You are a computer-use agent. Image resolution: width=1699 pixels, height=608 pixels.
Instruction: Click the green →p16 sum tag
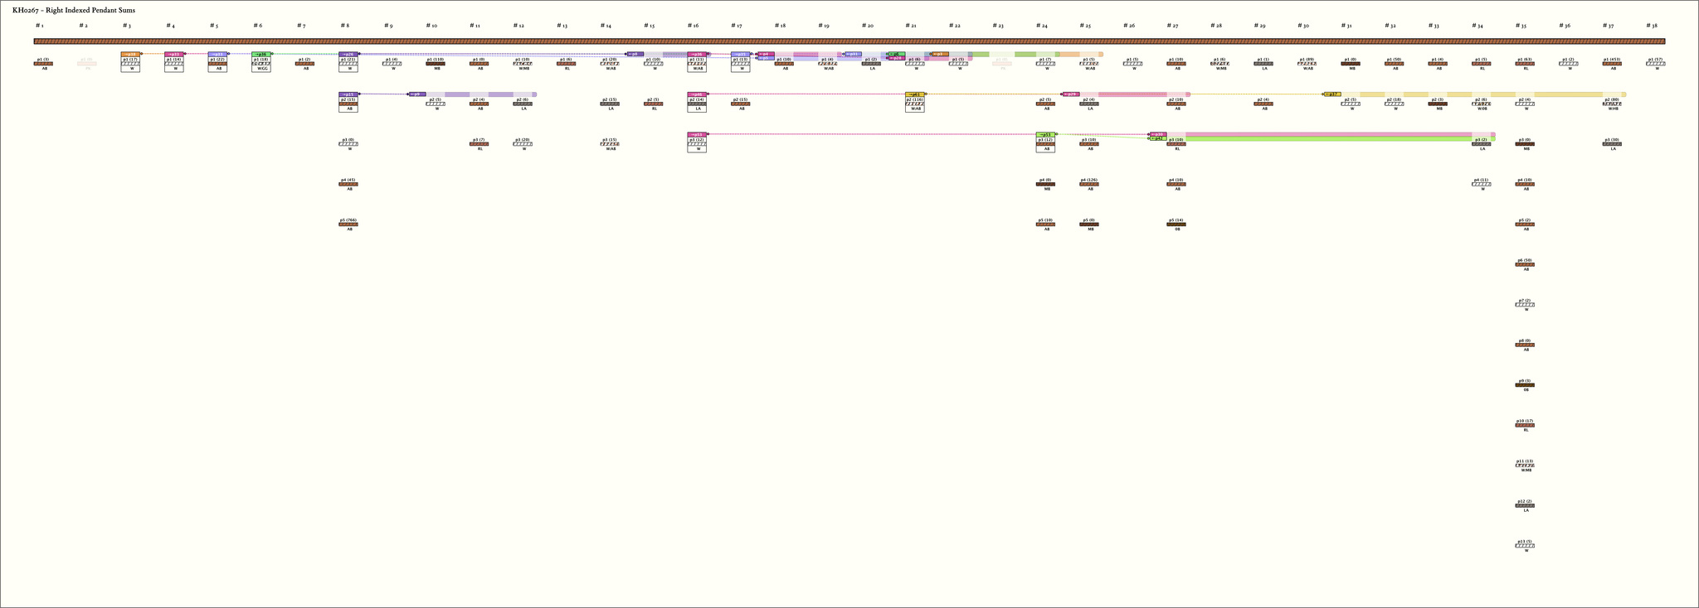(260, 54)
